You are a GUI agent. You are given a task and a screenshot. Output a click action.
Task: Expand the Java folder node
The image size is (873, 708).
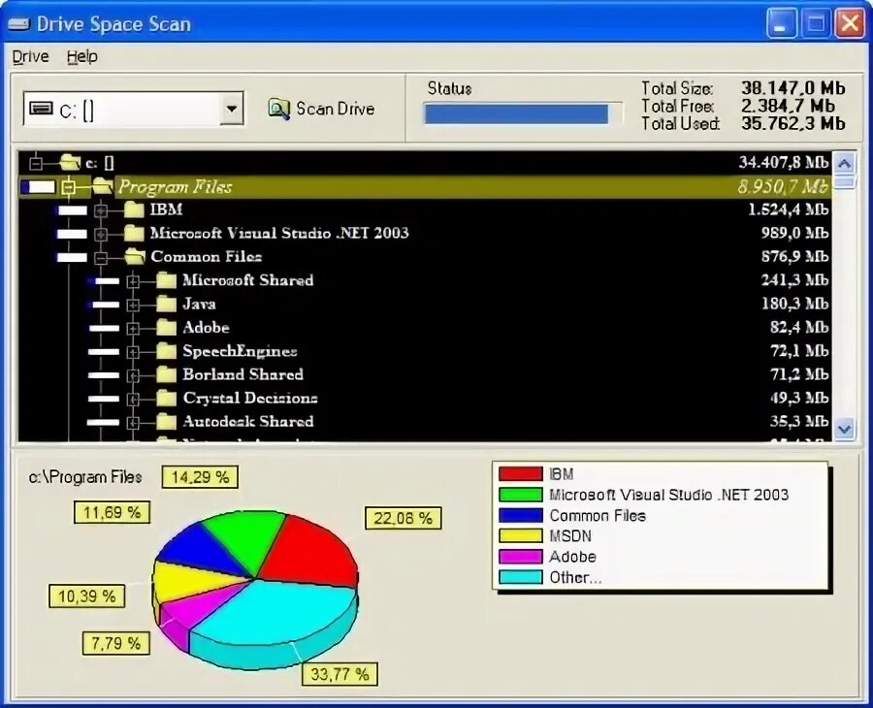coord(133,305)
